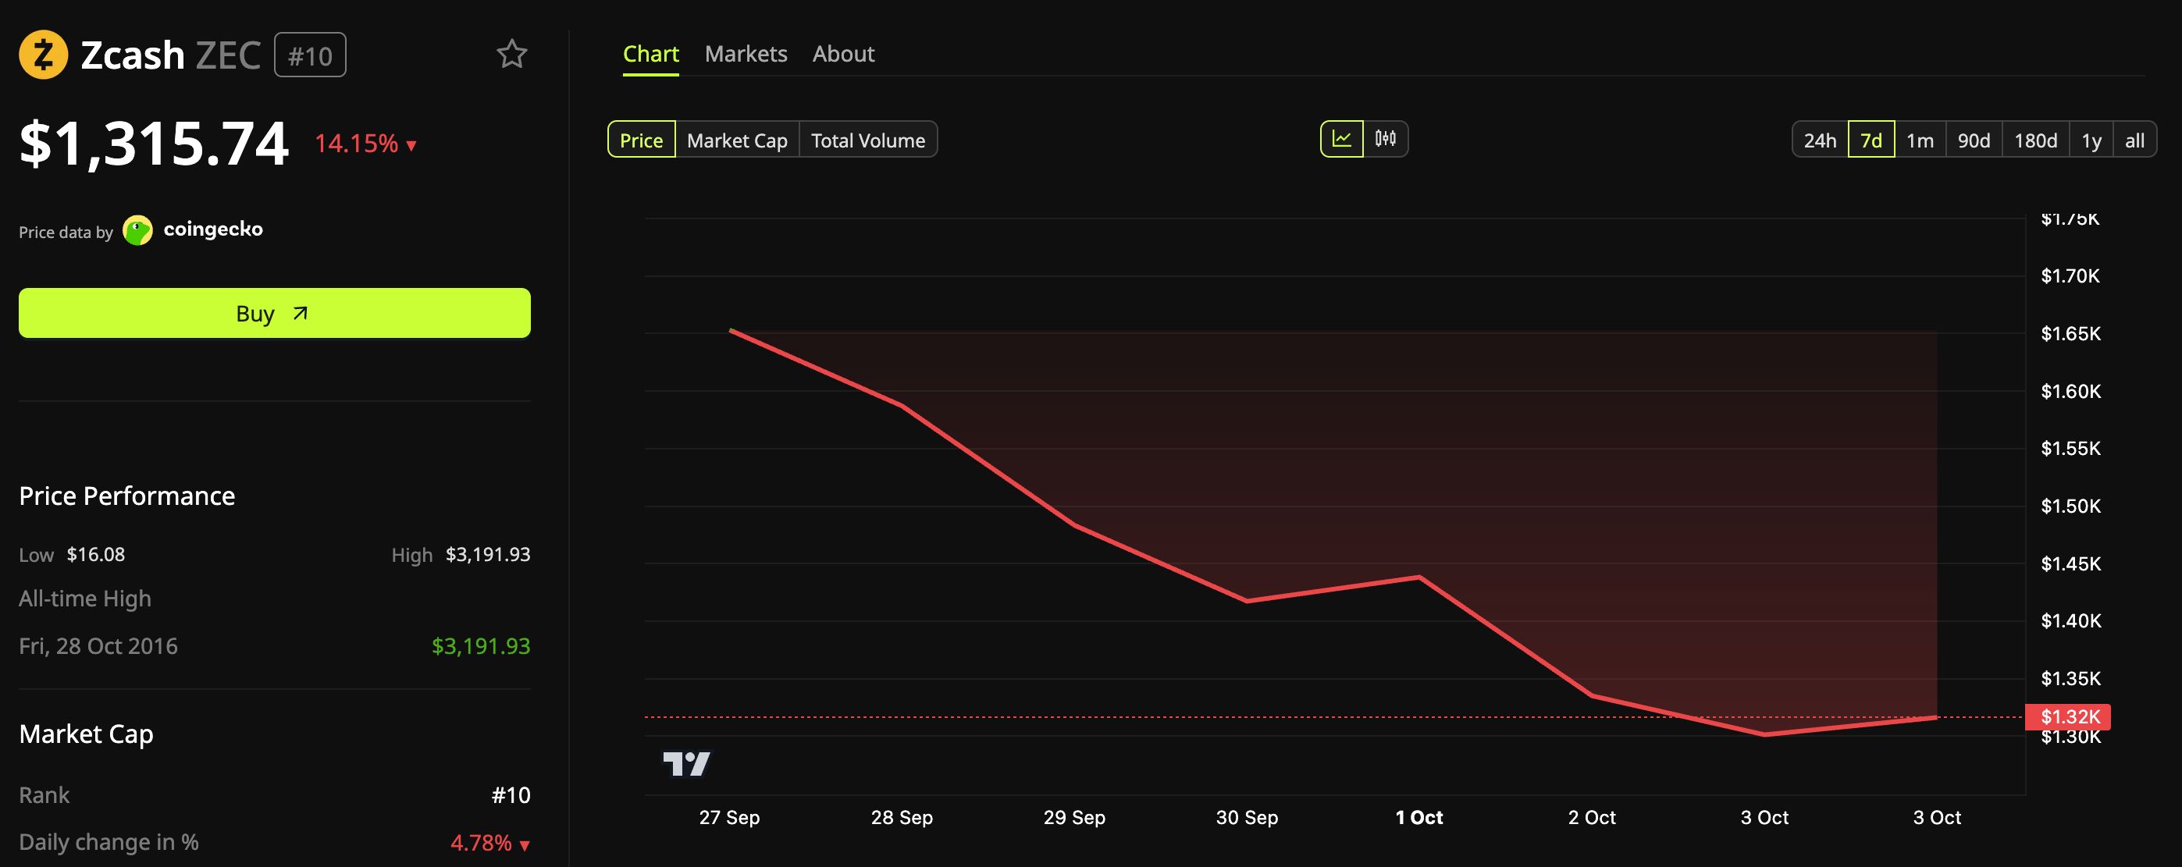The width and height of the screenshot is (2182, 867).
Task: Switch to line chart view icon
Action: tap(1342, 139)
